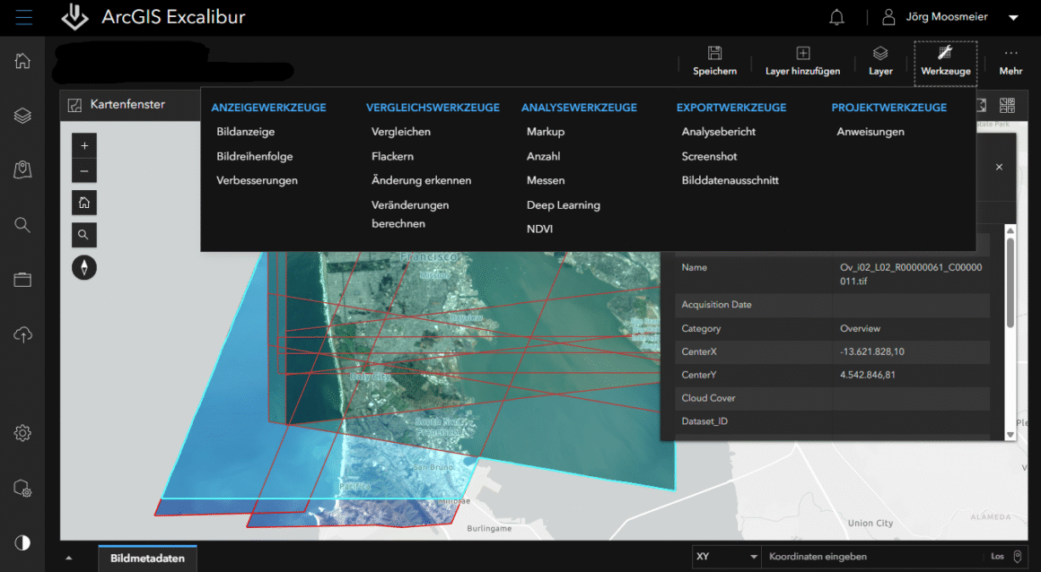Select Verbesserungen tool
This screenshot has width=1041, height=572.
pyautogui.click(x=257, y=180)
